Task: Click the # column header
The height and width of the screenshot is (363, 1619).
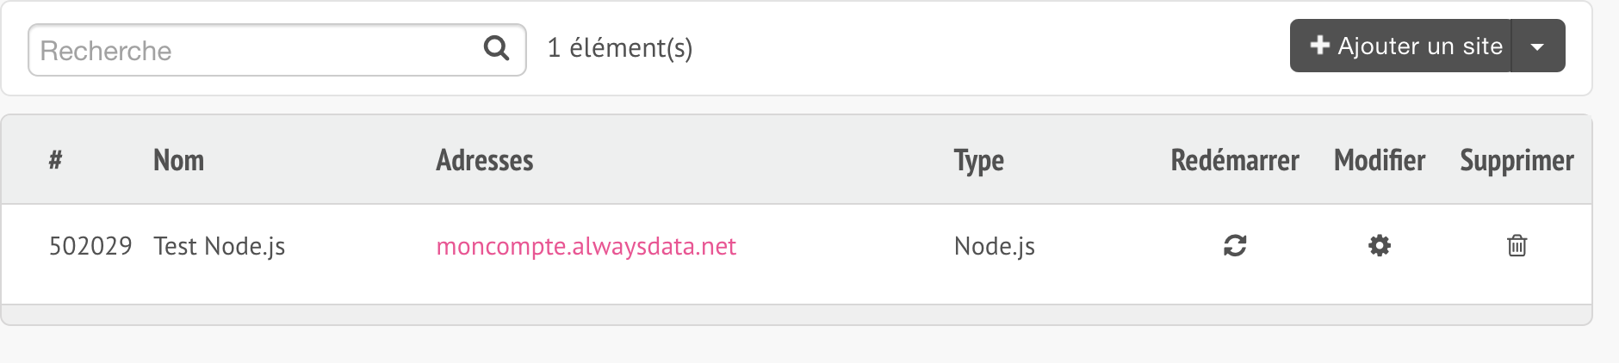Action: click(x=55, y=160)
